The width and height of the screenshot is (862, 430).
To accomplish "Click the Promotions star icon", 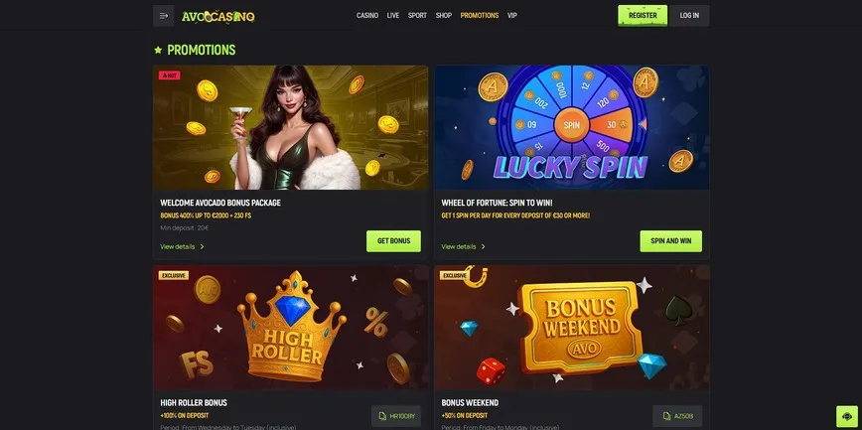I will point(158,50).
